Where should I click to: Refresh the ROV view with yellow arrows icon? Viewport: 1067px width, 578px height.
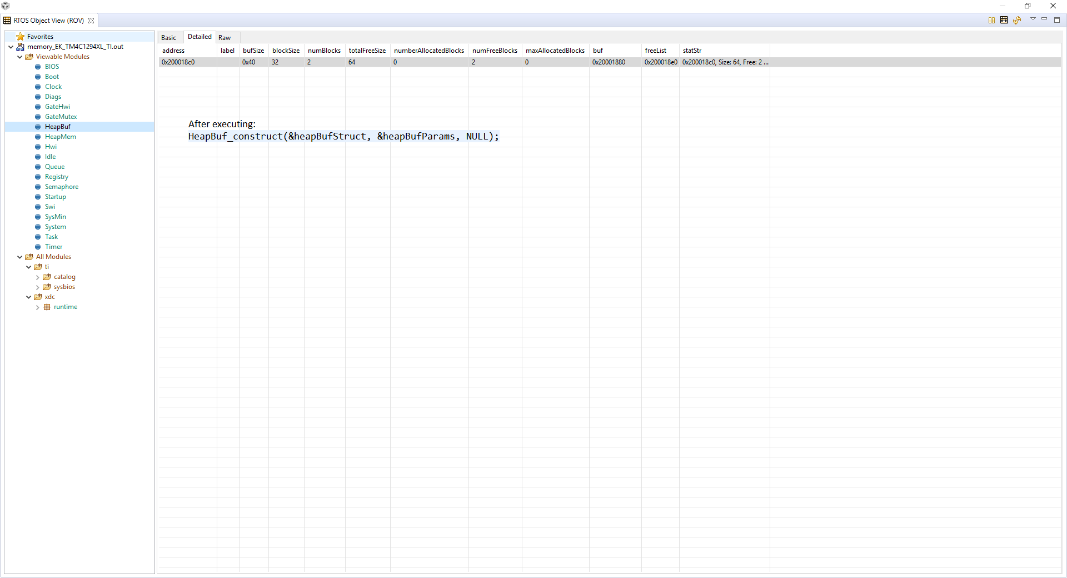tap(1017, 20)
